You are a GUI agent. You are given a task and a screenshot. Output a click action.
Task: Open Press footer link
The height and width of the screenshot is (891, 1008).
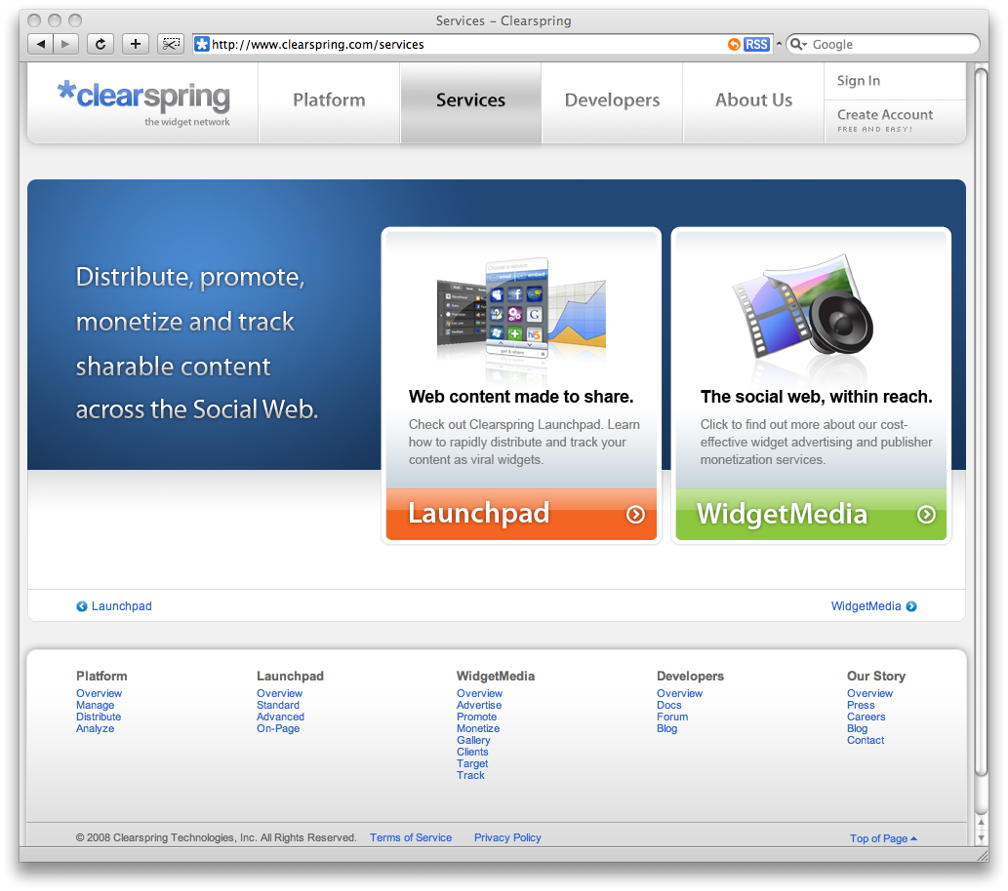tap(860, 705)
